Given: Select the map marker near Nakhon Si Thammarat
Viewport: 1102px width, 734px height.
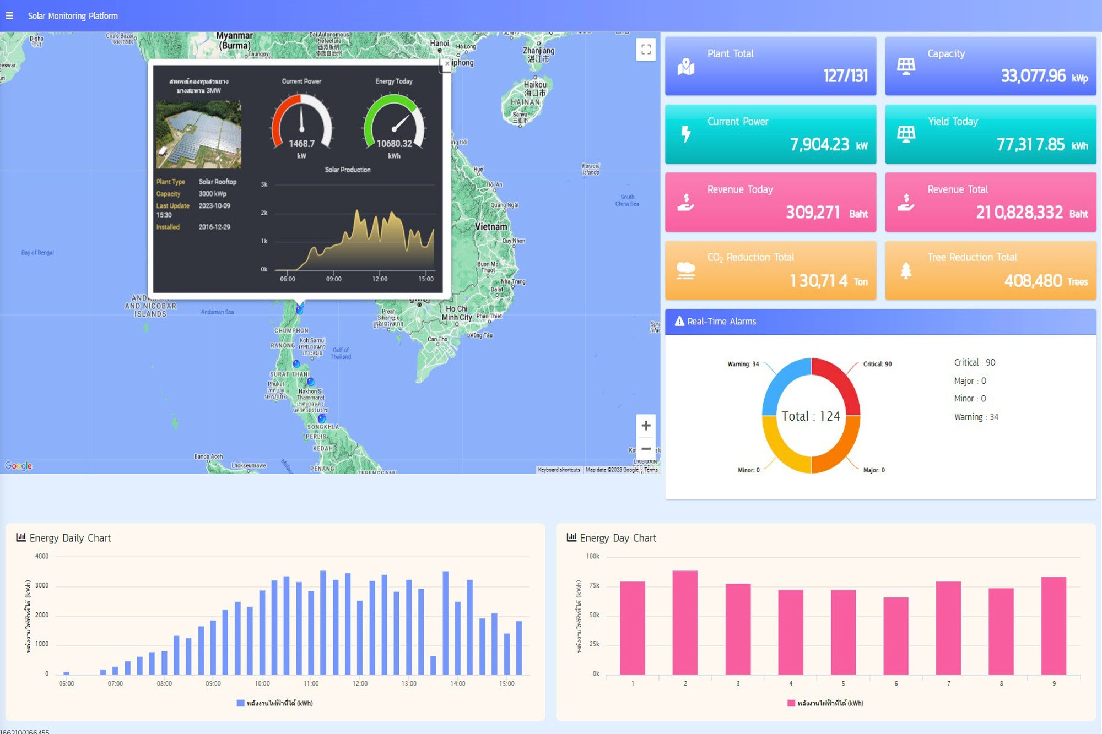Looking at the screenshot, I should click(x=310, y=381).
